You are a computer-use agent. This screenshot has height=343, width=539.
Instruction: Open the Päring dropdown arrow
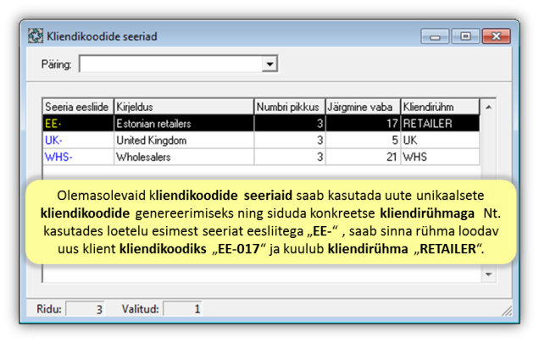click(x=269, y=64)
